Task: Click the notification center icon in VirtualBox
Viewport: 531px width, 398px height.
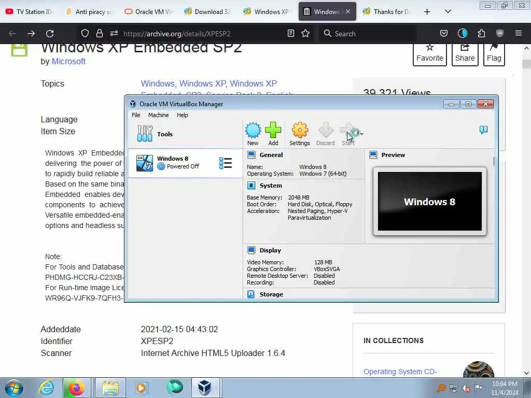Action: 484,130
